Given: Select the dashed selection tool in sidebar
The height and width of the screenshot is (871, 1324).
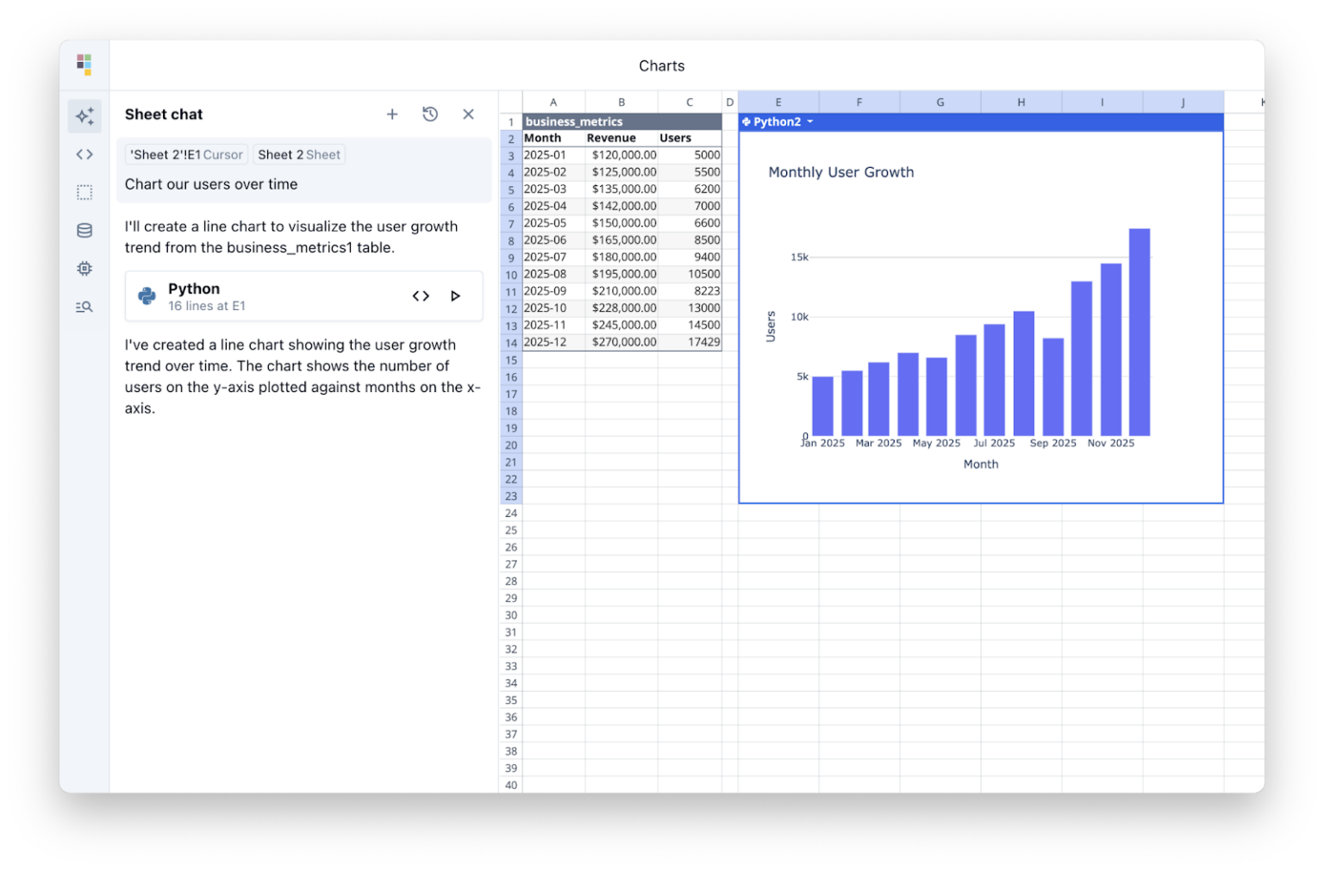Looking at the screenshot, I should click(x=84, y=191).
